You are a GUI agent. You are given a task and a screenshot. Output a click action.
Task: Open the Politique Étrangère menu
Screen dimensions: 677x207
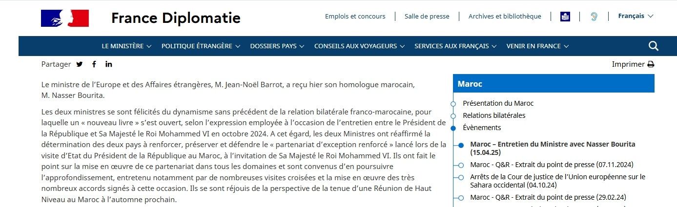tap(201, 46)
